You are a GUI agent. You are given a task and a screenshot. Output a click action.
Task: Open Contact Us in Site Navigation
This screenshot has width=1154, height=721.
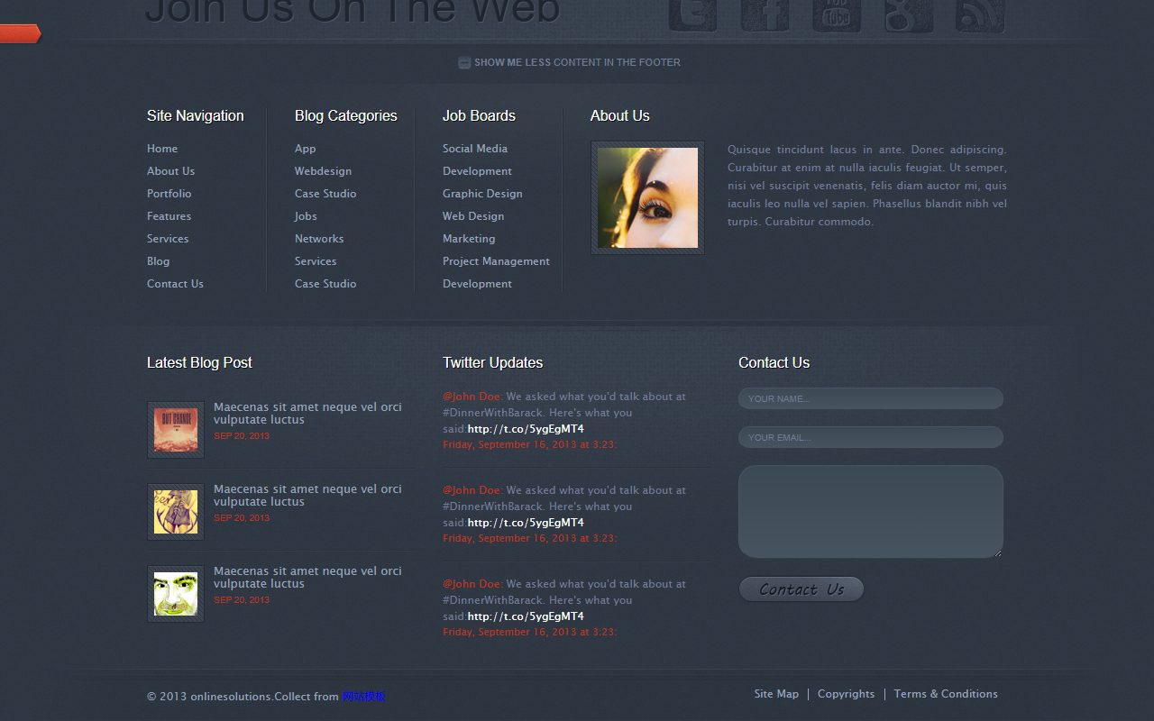click(175, 284)
